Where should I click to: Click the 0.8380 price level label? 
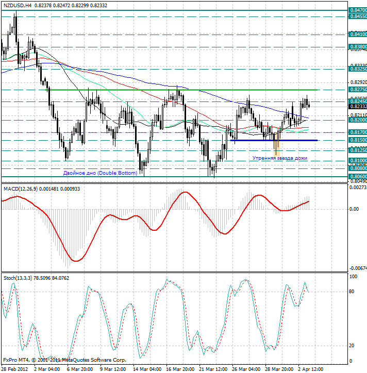click(x=358, y=46)
